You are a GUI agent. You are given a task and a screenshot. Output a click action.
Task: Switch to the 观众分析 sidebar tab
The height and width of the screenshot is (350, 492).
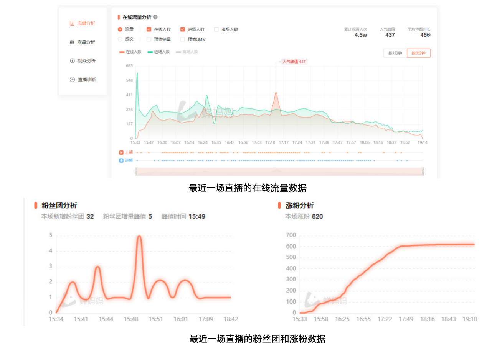tap(86, 61)
